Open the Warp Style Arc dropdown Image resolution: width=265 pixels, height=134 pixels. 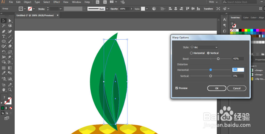point(204,47)
